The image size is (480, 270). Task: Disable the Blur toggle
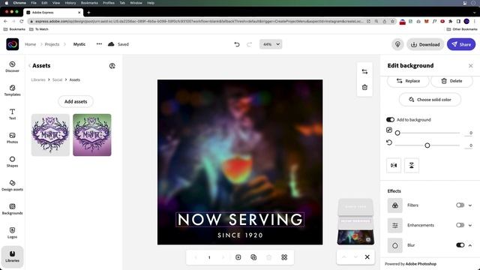point(460,245)
